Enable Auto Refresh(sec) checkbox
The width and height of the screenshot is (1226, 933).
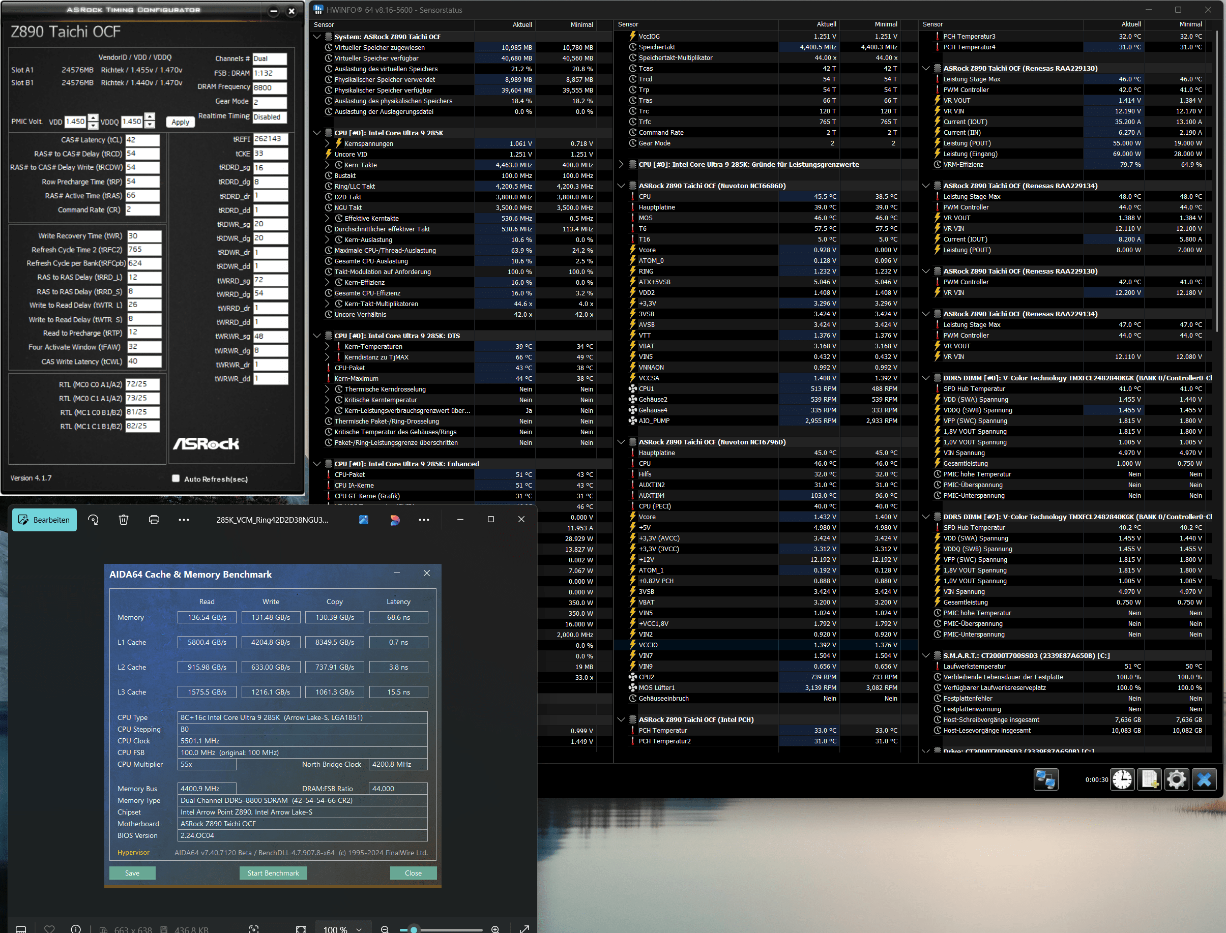coord(176,478)
